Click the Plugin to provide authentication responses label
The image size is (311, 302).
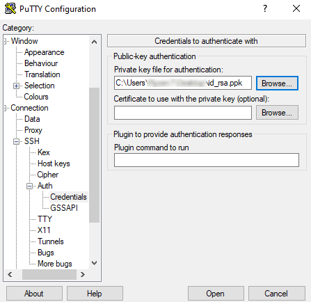click(x=183, y=134)
